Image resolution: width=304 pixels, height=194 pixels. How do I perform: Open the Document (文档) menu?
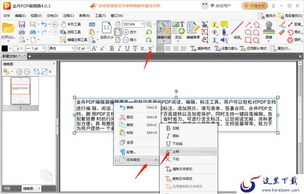point(52,16)
